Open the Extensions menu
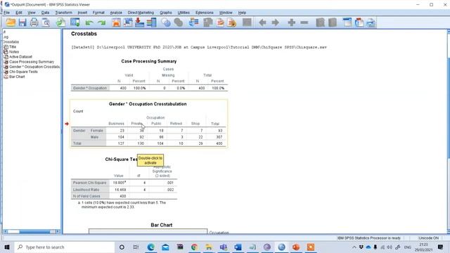 pyautogui.click(x=205, y=13)
